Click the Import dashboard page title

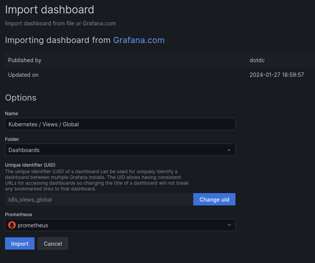[x=50, y=10]
